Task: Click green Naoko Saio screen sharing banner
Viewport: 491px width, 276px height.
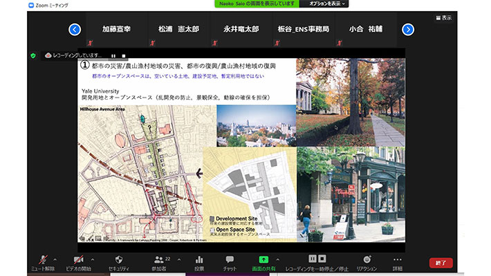Action: 257,3
